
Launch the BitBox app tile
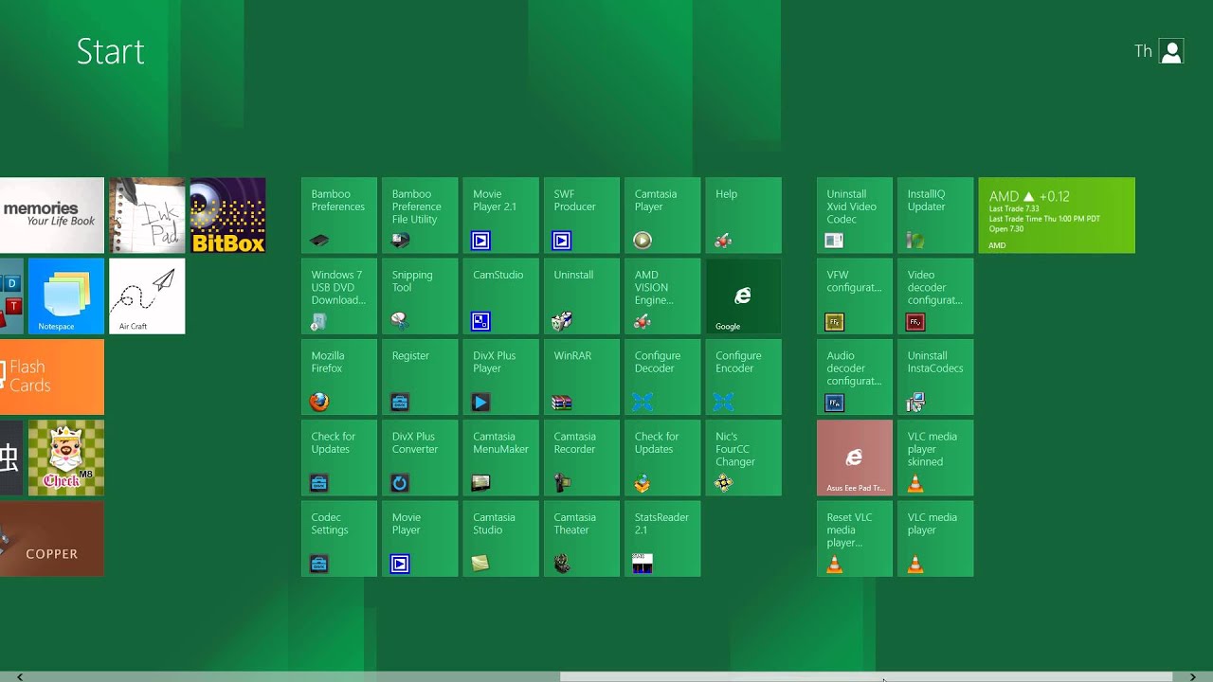227,215
